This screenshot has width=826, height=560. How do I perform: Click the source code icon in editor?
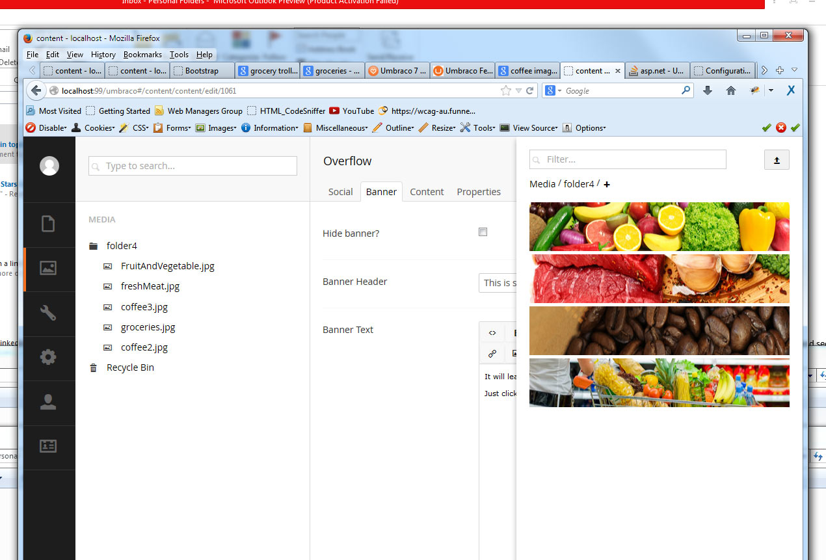[x=492, y=333]
